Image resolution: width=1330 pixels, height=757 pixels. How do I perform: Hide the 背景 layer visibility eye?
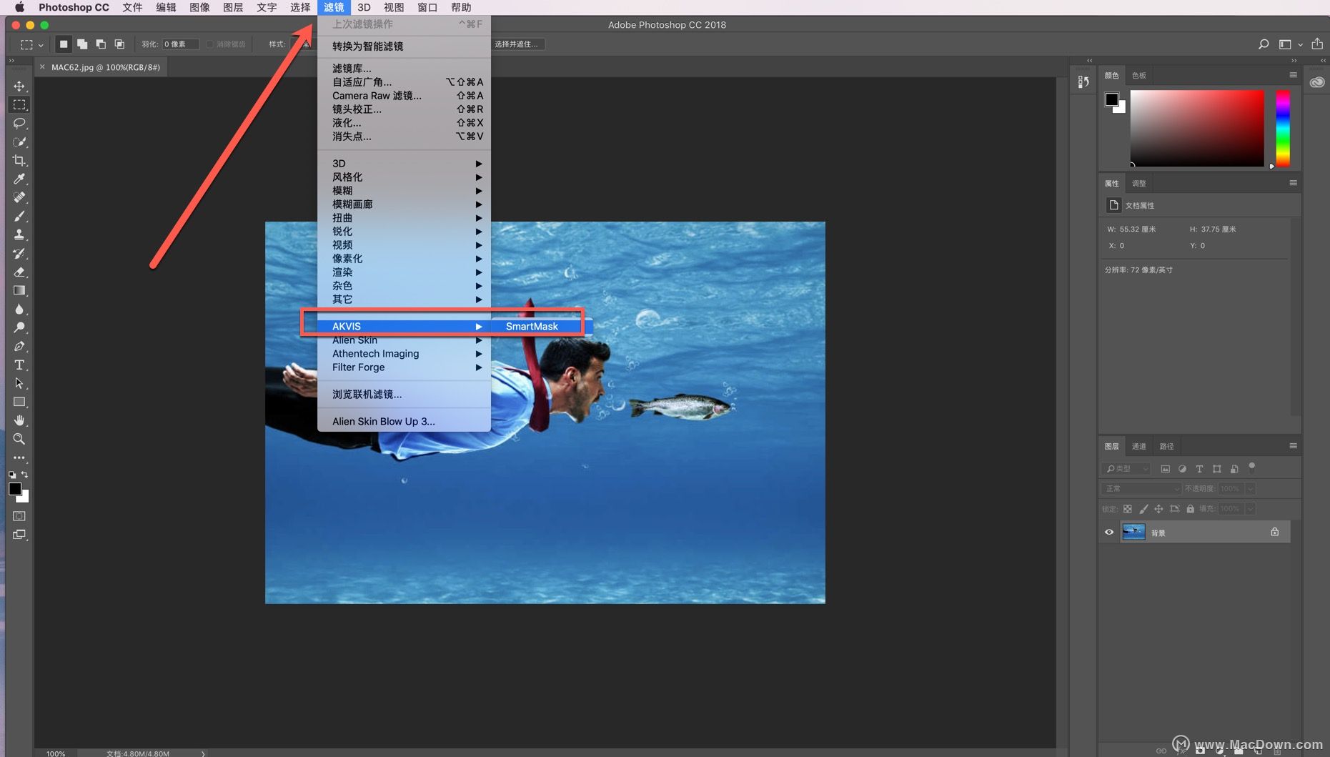pos(1108,531)
